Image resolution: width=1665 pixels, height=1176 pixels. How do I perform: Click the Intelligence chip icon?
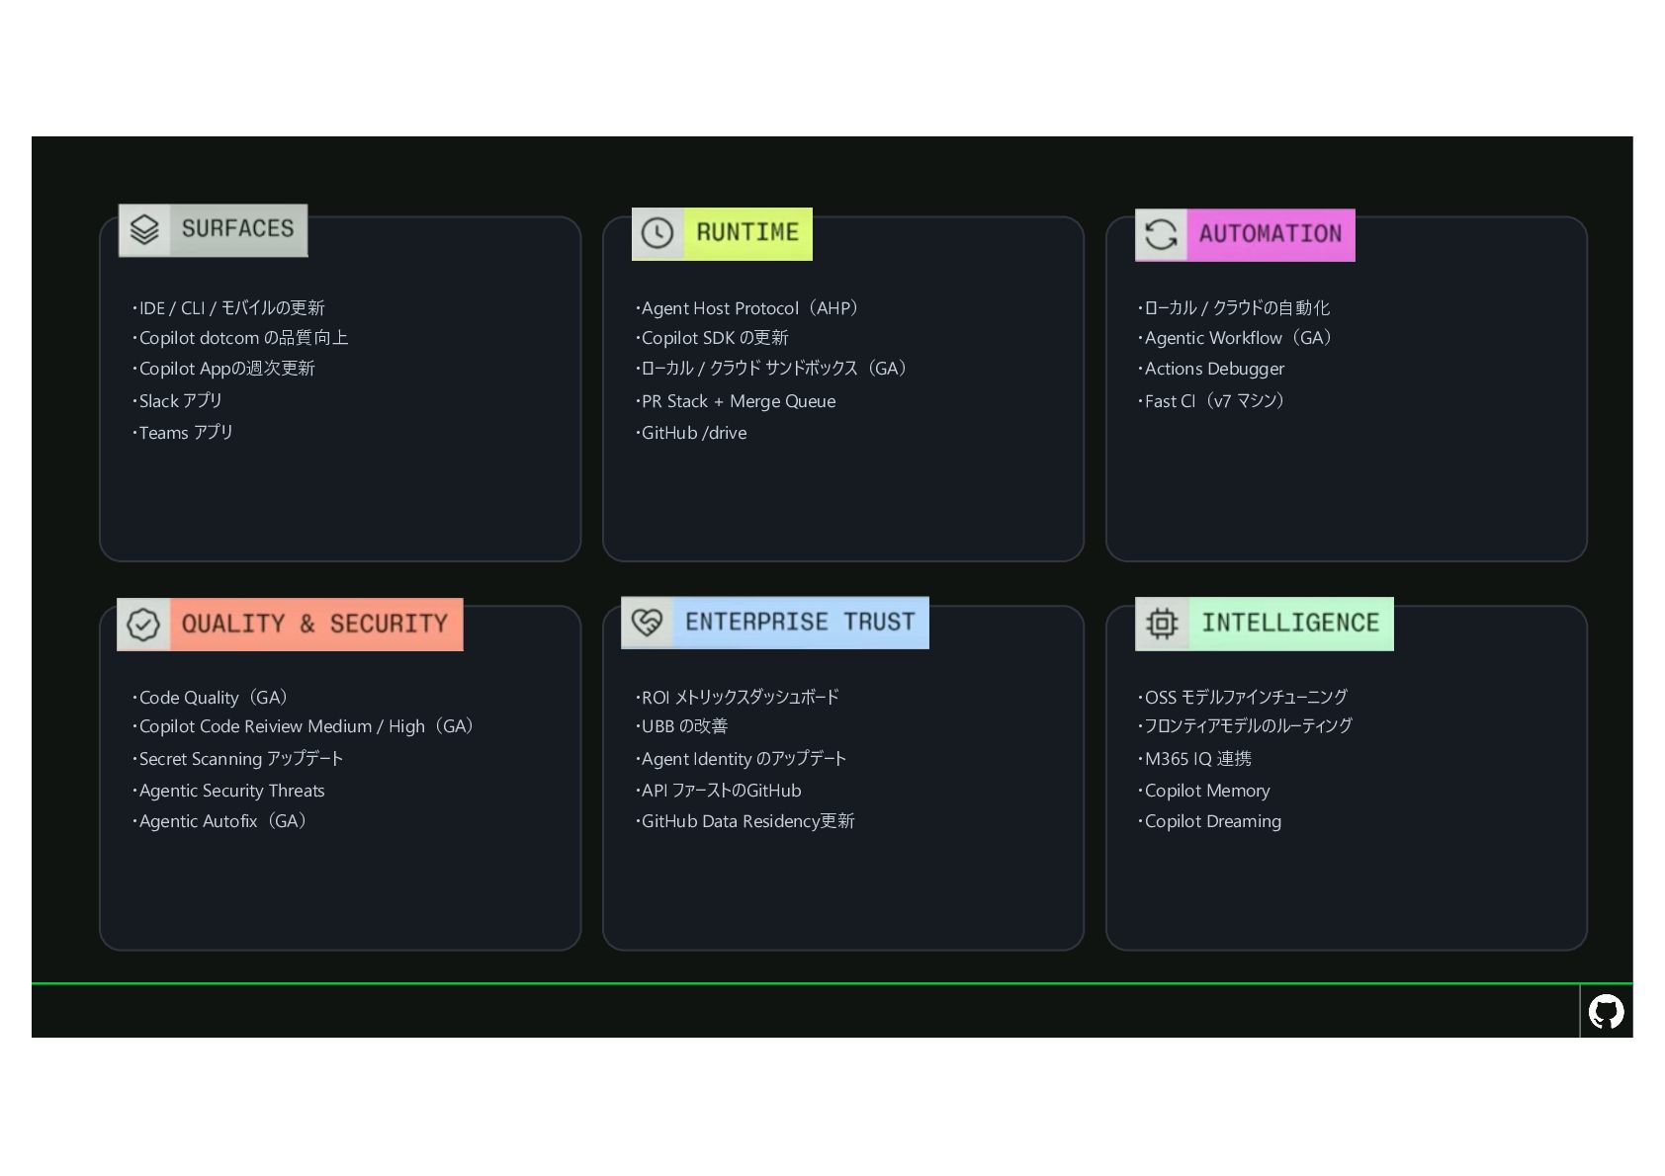(1162, 624)
